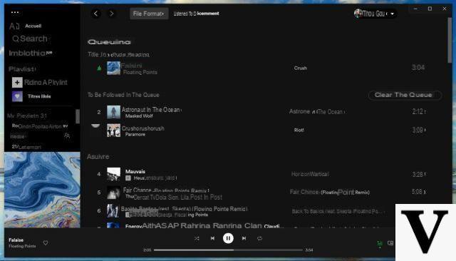The height and width of the screenshot is (261, 456).
Task: Open the Fair Chance remix album link
Action: [329, 192]
